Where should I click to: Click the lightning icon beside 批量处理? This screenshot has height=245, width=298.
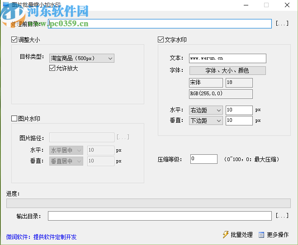tap(225, 235)
